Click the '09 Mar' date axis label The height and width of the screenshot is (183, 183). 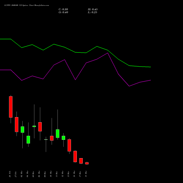tap(45, 174)
